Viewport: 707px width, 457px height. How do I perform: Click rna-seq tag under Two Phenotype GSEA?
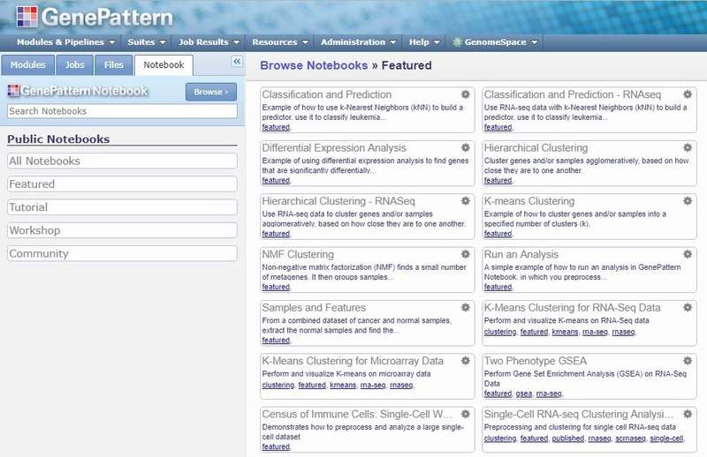549,393
